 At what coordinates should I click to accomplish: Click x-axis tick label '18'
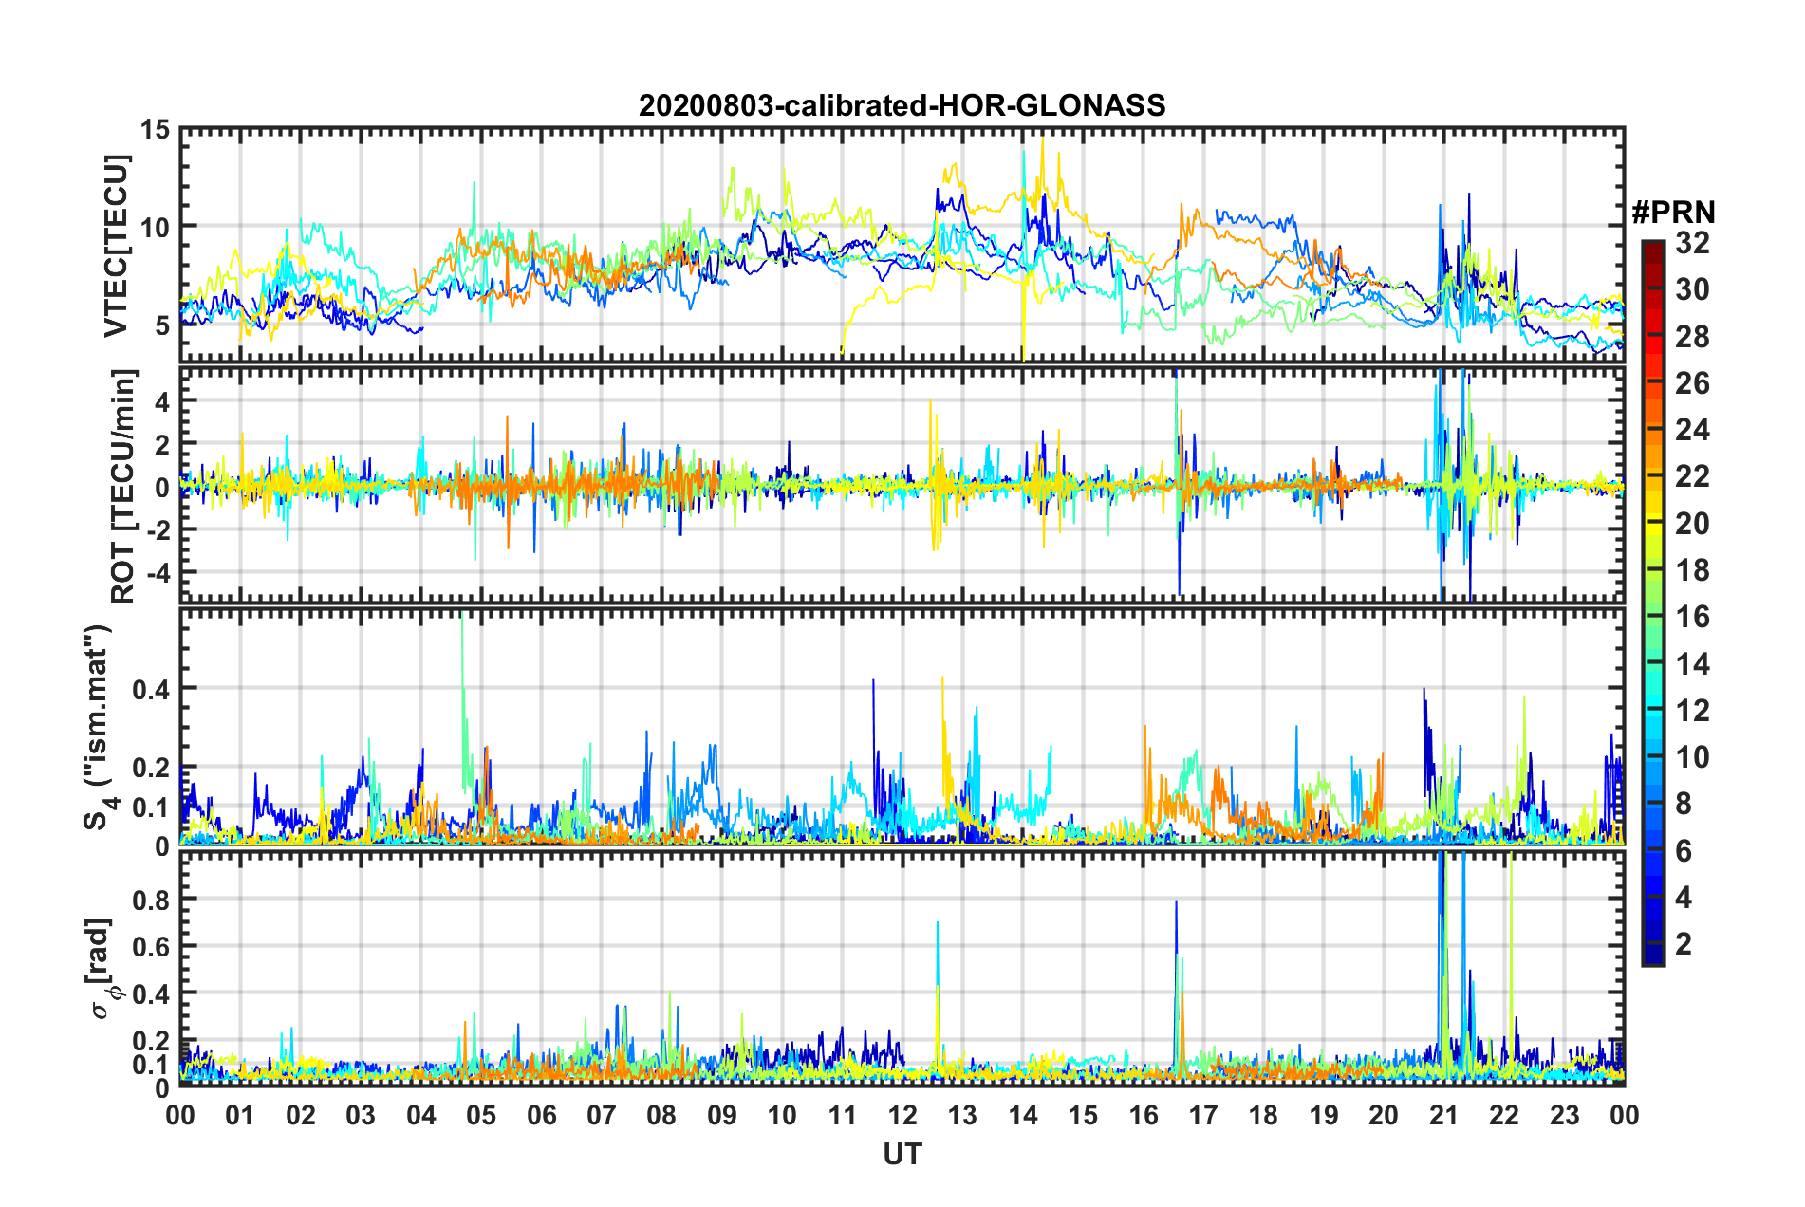[1263, 1115]
